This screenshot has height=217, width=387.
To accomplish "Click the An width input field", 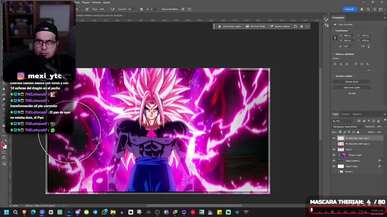I will click(x=349, y=36).
